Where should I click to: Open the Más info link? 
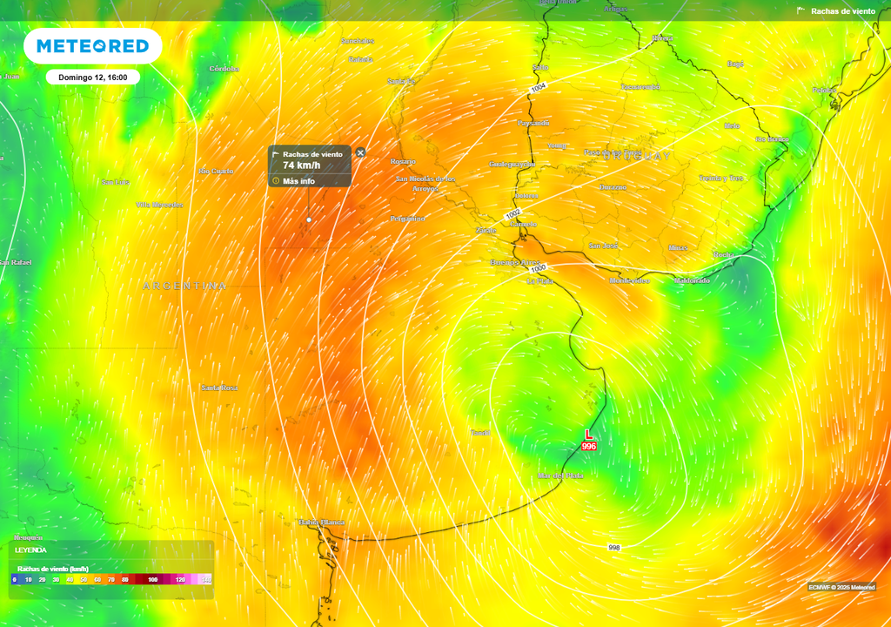pos(299,180)
